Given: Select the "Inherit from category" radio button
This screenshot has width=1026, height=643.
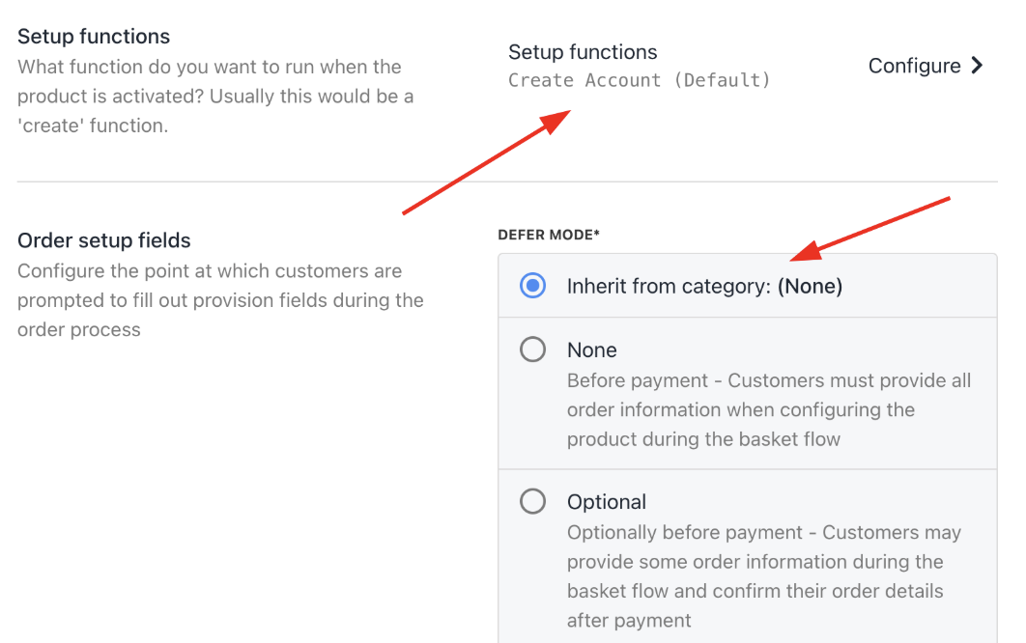Looking at the screenshot, I should tap(532, 286).
